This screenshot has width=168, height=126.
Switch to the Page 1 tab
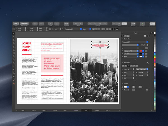point(23,110)
